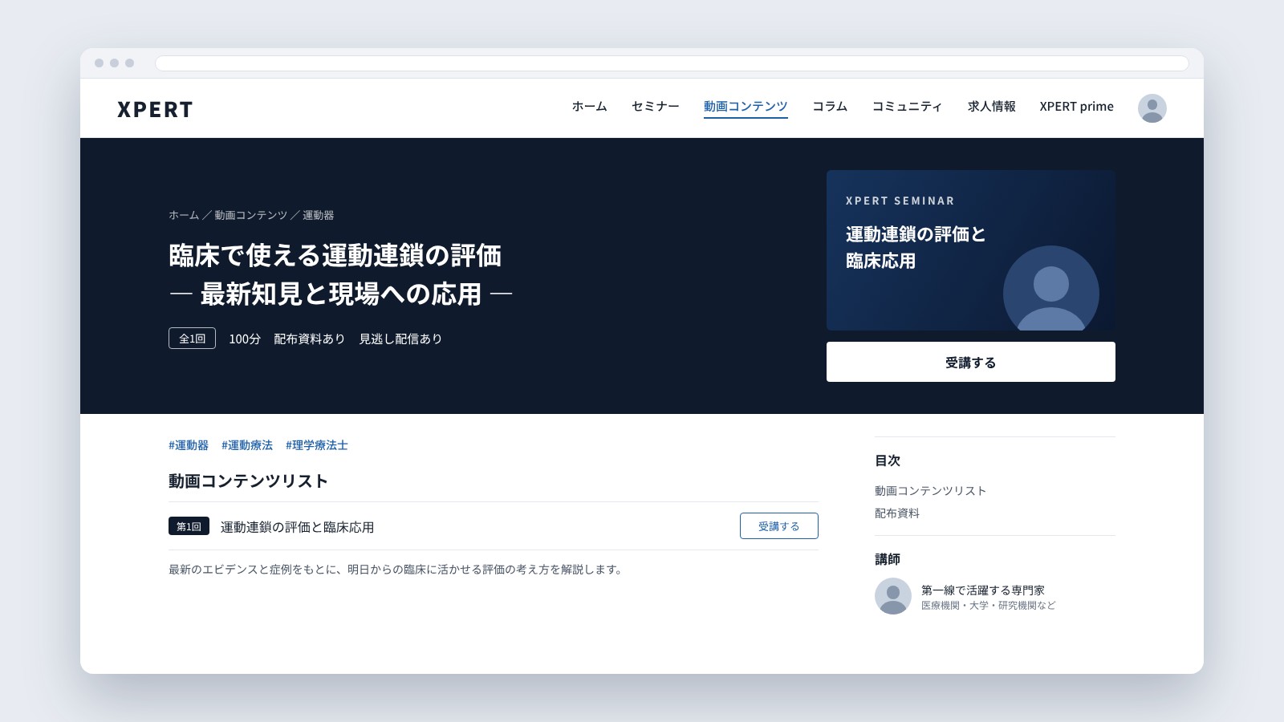Jump to 配布資料 in 目次
Image resolution: width=1284 pixels, height=722 pixels.
897,513
